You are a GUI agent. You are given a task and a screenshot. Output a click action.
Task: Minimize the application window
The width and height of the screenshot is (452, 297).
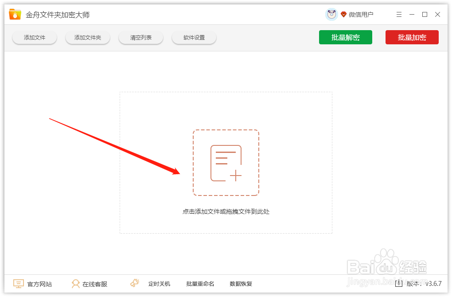[x=412, y=15]
